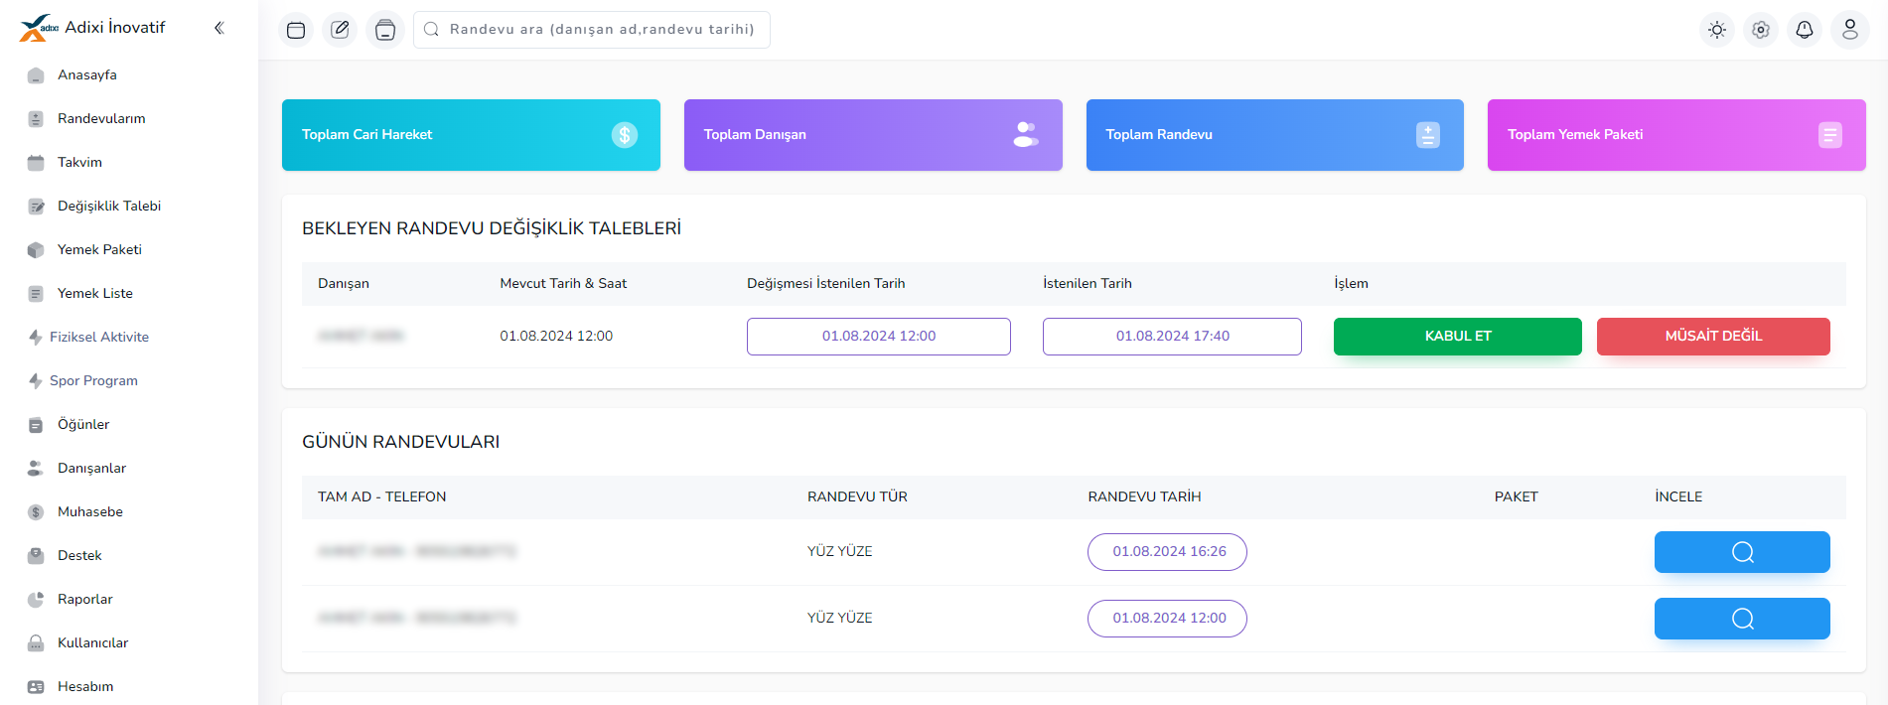Open settings gear icon in header
Screen dimensions: 1888x705
(x=1760, y=30)
